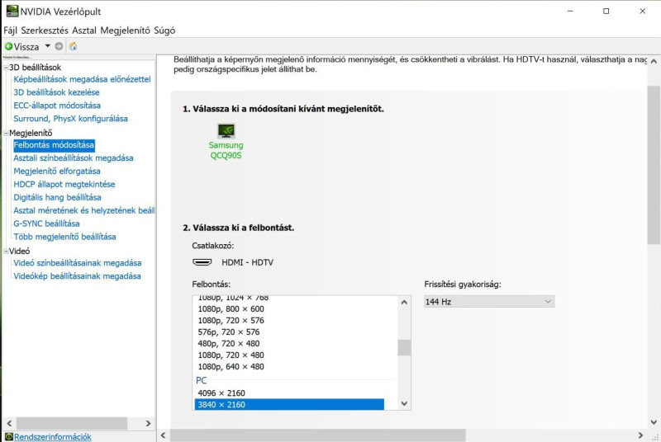Image resolution: width=661 pixels, height=442 pixels.
Task: Open the Rendszerinformációk link
Action: click(x=53, y=437)
